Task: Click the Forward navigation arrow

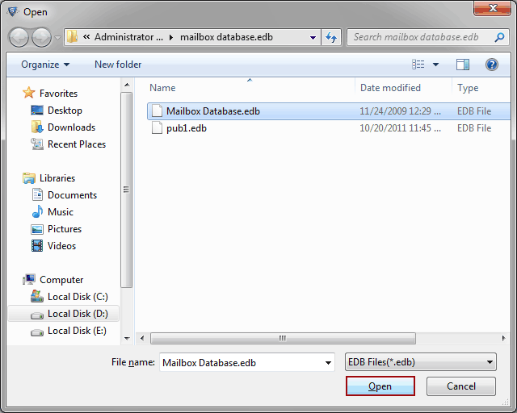Action: [41, 37]
